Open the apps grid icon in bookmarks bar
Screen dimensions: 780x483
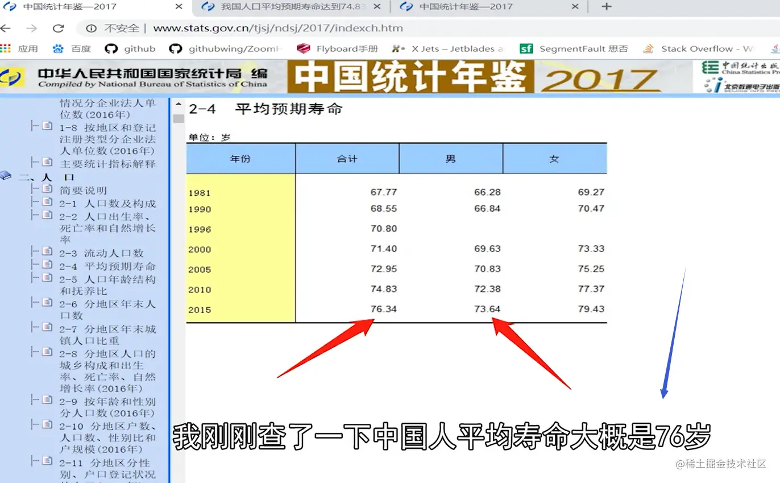(6, 48)
